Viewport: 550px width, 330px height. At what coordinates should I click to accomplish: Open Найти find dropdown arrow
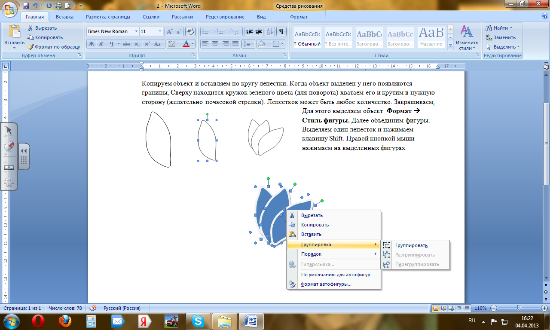(x=511, y=28)
